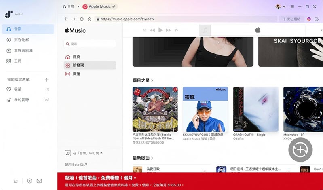
Task: Open 收藏 favorites playlist
Action: [x=28, y=89]
